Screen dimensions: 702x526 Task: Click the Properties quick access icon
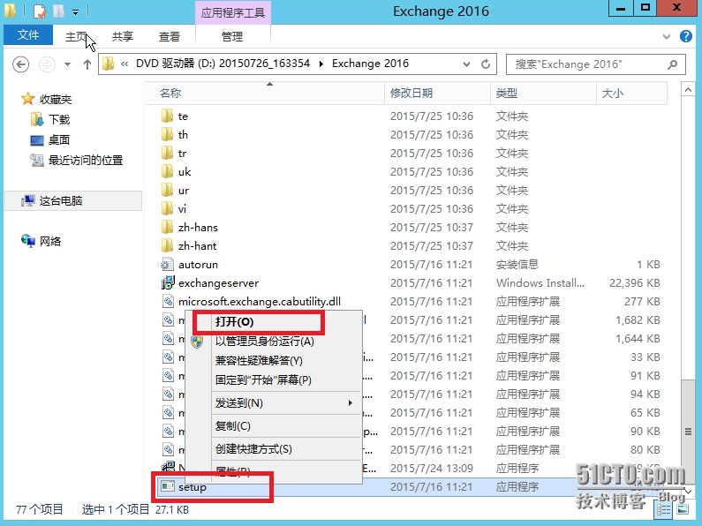40,11
